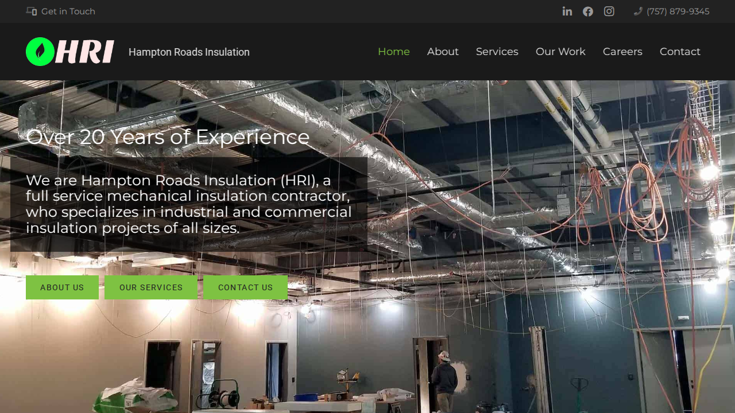Image resolution: width=735 pixels, height=413 pixels.
Task: Open the Instagram social icon
Action: click(609, 11)
